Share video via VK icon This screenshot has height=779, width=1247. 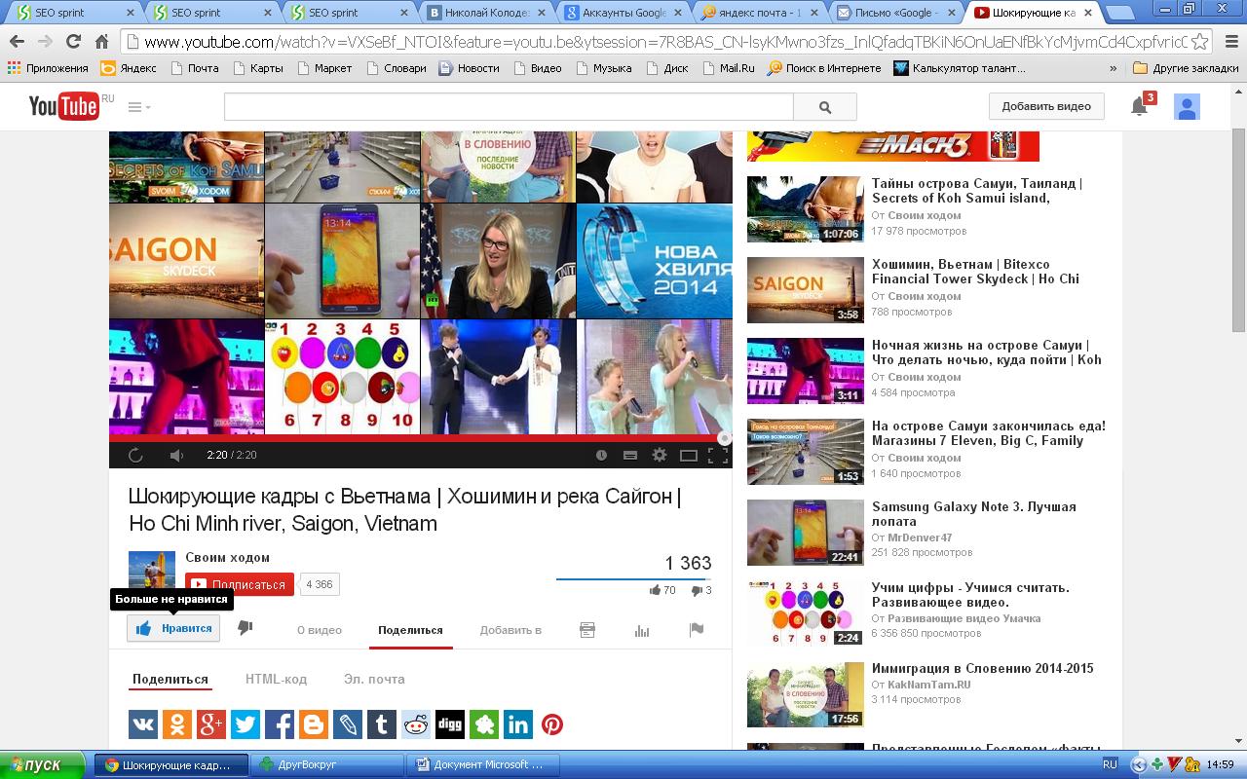tap(143, 724)
